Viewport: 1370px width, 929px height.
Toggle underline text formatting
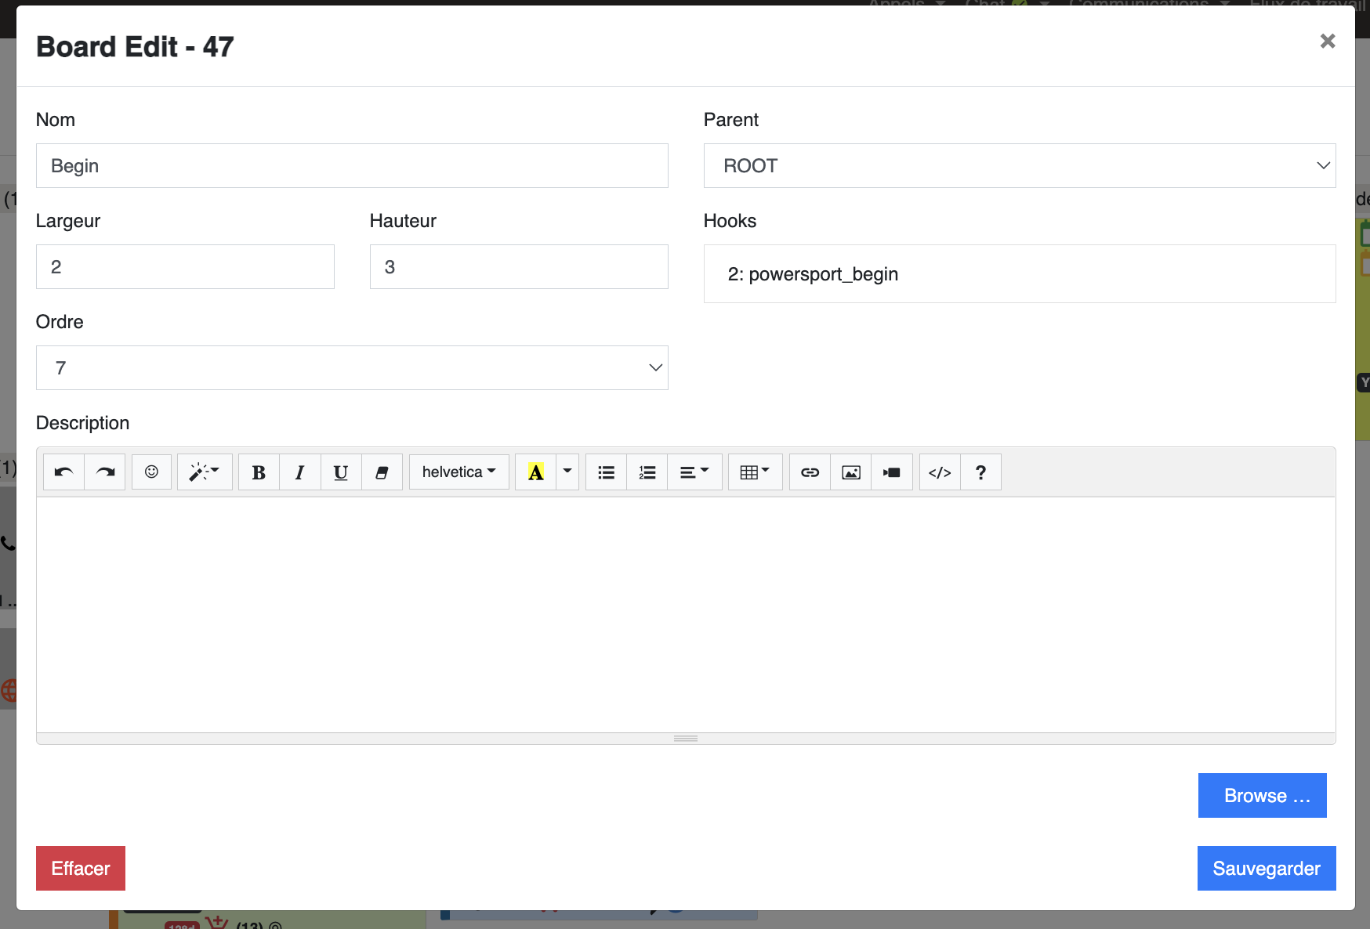click(x=341, y=472)
